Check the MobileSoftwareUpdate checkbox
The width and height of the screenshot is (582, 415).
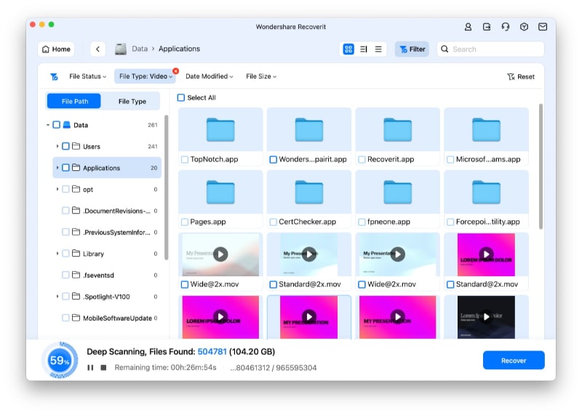65,318
